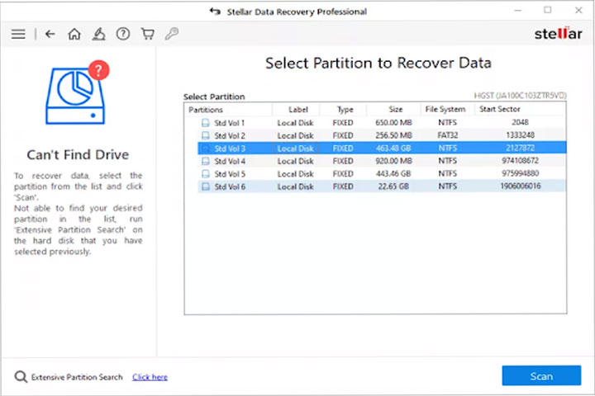This screenshot has height=396, width=595.
Task: Click the drive icon of Std Vol 2
Action: [205, 135]
